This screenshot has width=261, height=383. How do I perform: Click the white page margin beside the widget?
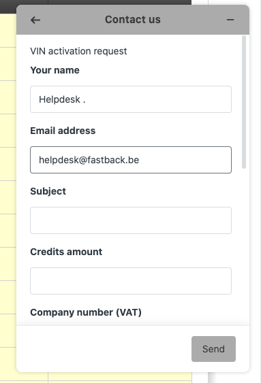click(x=255, y=192)
